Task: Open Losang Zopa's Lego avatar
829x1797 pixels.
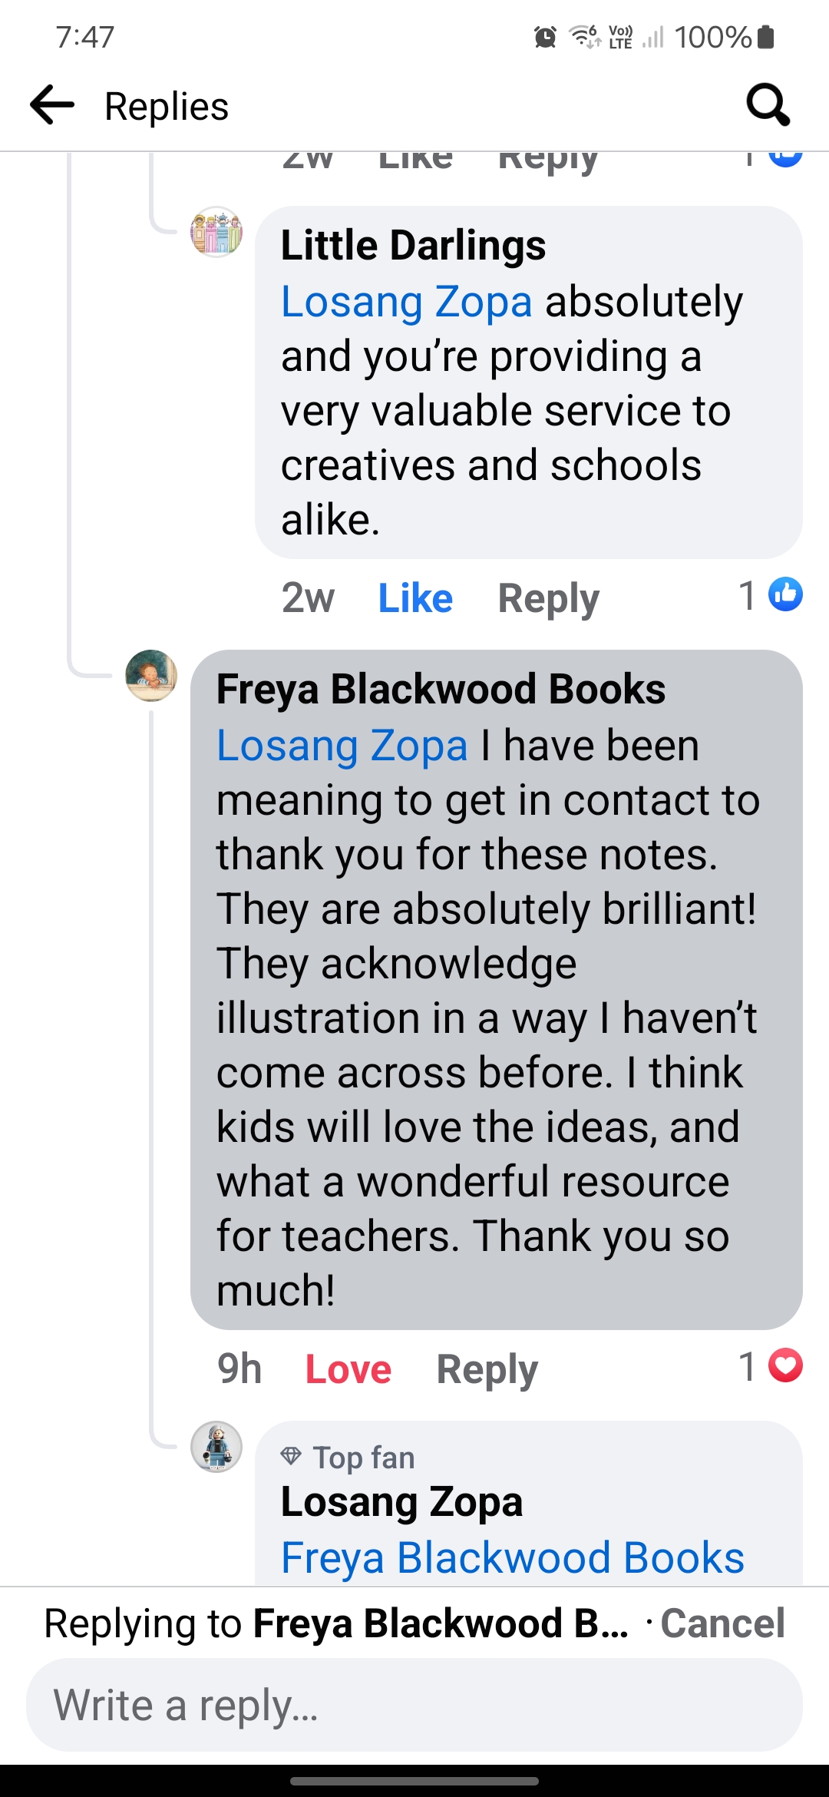Action: pos(216,1446)
